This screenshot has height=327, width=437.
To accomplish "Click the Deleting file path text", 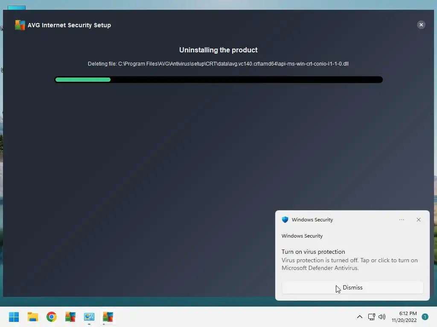I will [218, 64].
